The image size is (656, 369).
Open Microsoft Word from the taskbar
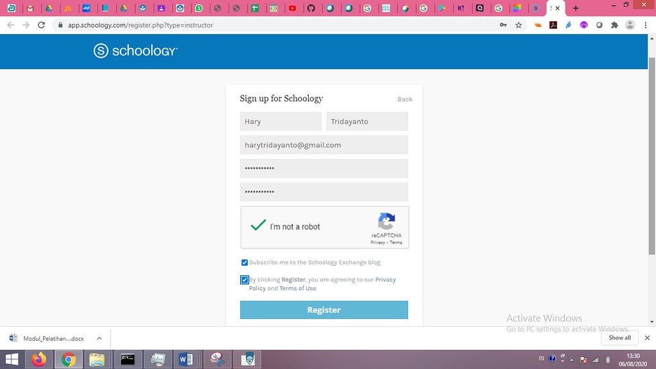coord(185,359)
